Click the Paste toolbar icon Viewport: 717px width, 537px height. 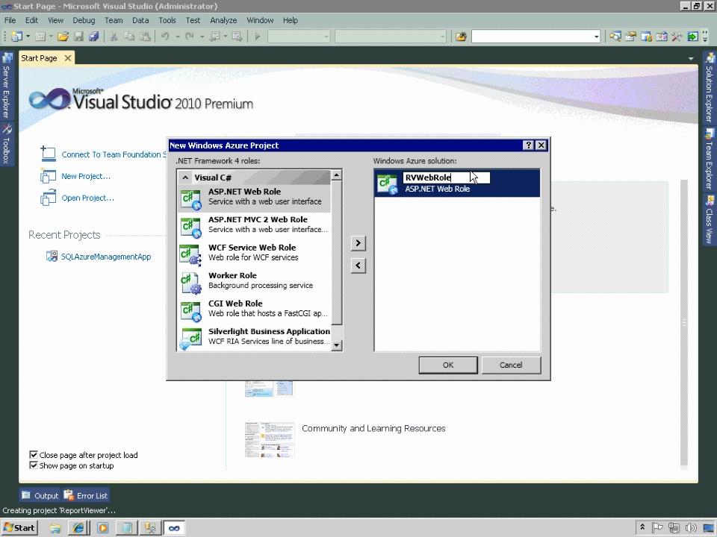coord(145,36)
